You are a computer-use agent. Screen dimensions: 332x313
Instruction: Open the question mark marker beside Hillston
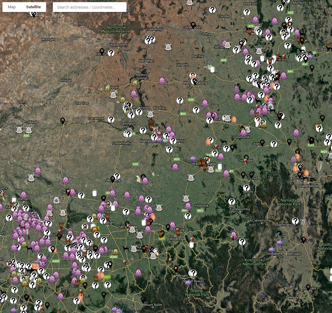coord(111,53)
